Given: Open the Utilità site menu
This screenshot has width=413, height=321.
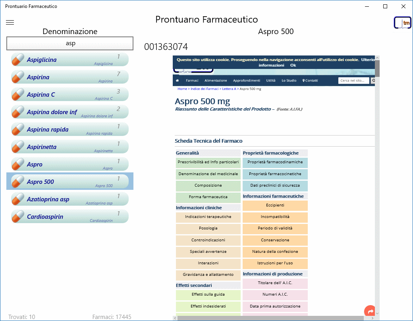Looking at the screenshot, I should pos(271,80).
